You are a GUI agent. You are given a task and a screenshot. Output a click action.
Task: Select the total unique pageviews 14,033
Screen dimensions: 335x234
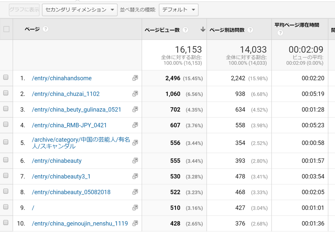(x=253, y=50)
